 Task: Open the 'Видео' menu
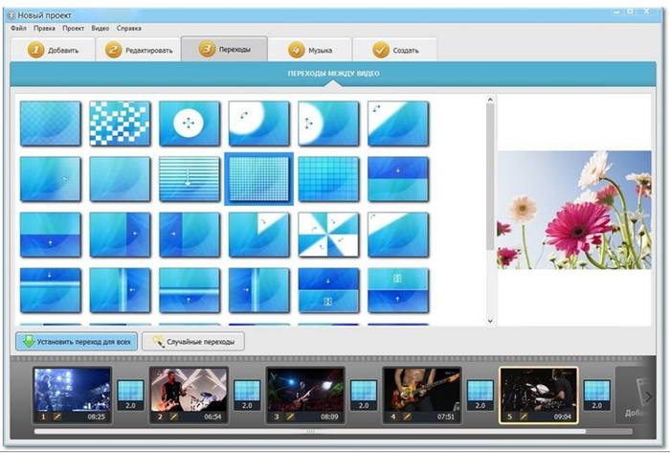(x=100, y=29)
